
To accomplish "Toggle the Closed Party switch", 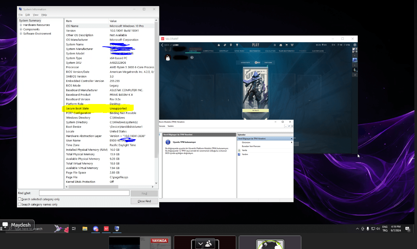I will tap(257, 62).
